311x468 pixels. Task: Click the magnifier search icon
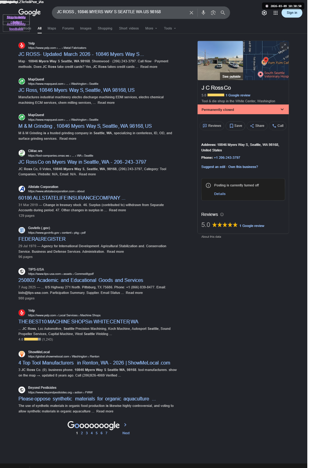point(223,13)
